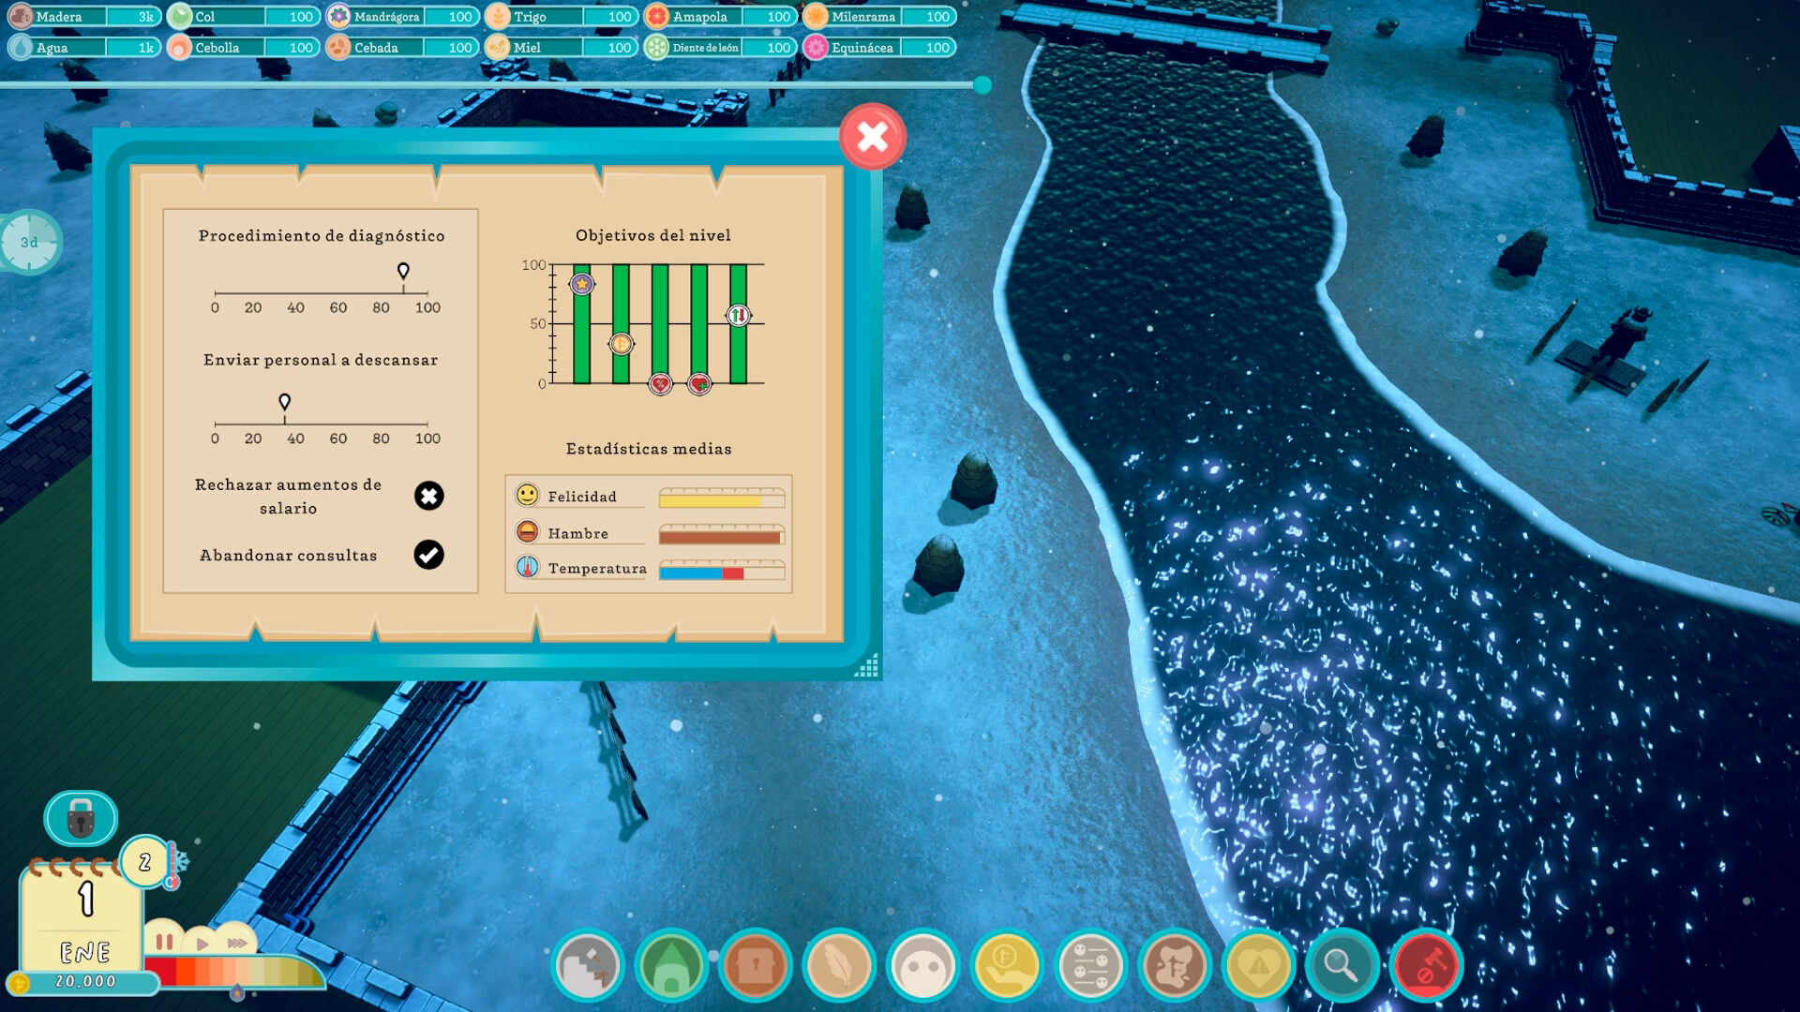Set game to fast-forward speed

(x=237, y=943)
